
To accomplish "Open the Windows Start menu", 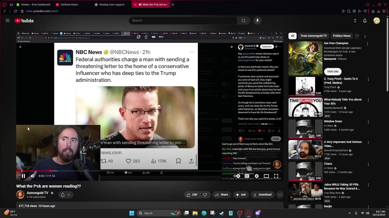I will point(132,213).
